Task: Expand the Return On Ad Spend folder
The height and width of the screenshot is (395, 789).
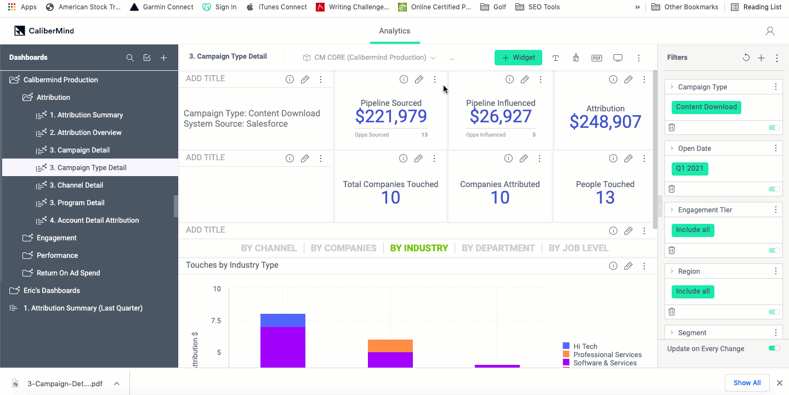Action: tap(27, 273)
